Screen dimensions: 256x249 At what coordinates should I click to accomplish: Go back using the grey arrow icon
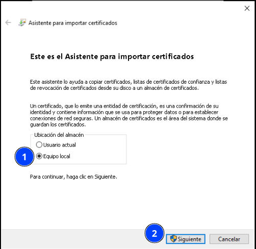[8, 22]
